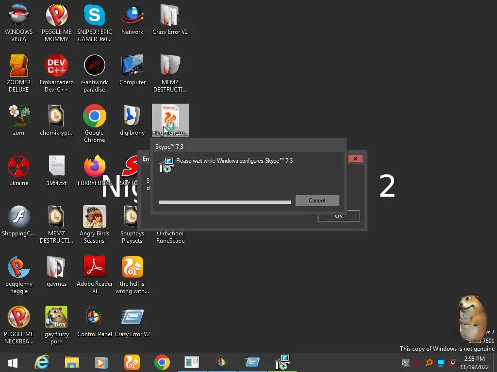Select the digibrony desktop icon
The width and height of the screenshot is (497, 372).
pyautogui.click(x=132, y=120)
